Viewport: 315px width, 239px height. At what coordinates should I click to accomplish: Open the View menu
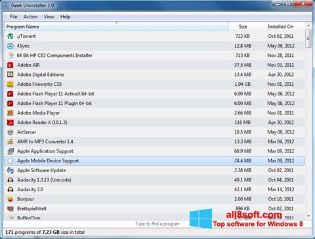click(49, 17)
